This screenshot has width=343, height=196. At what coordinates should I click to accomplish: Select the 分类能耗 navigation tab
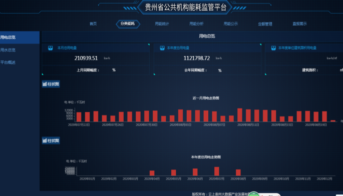pyautogui.click(x=128, y=23)
